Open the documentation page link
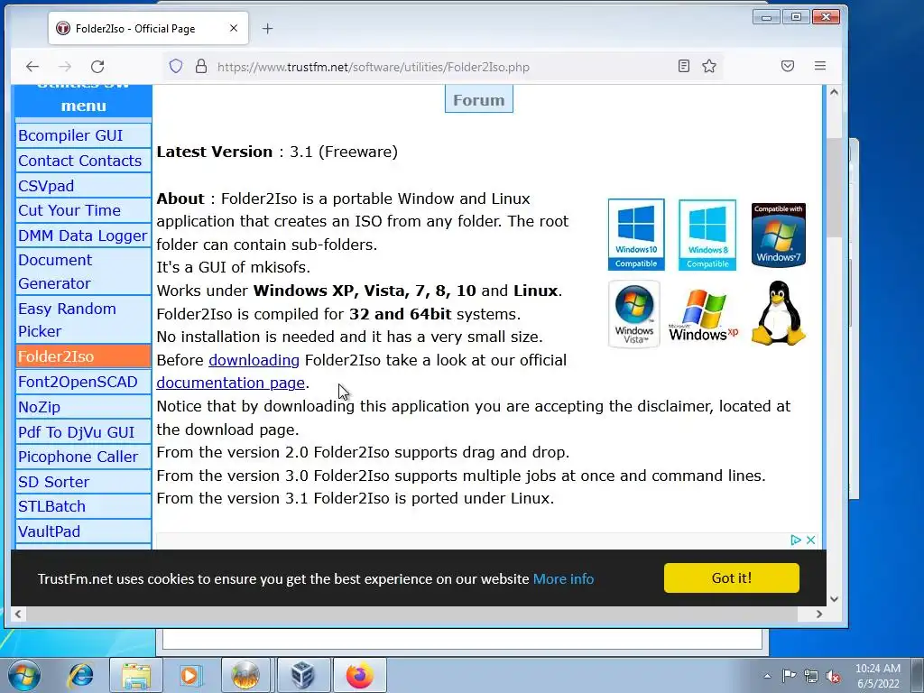 coord(230,383)
